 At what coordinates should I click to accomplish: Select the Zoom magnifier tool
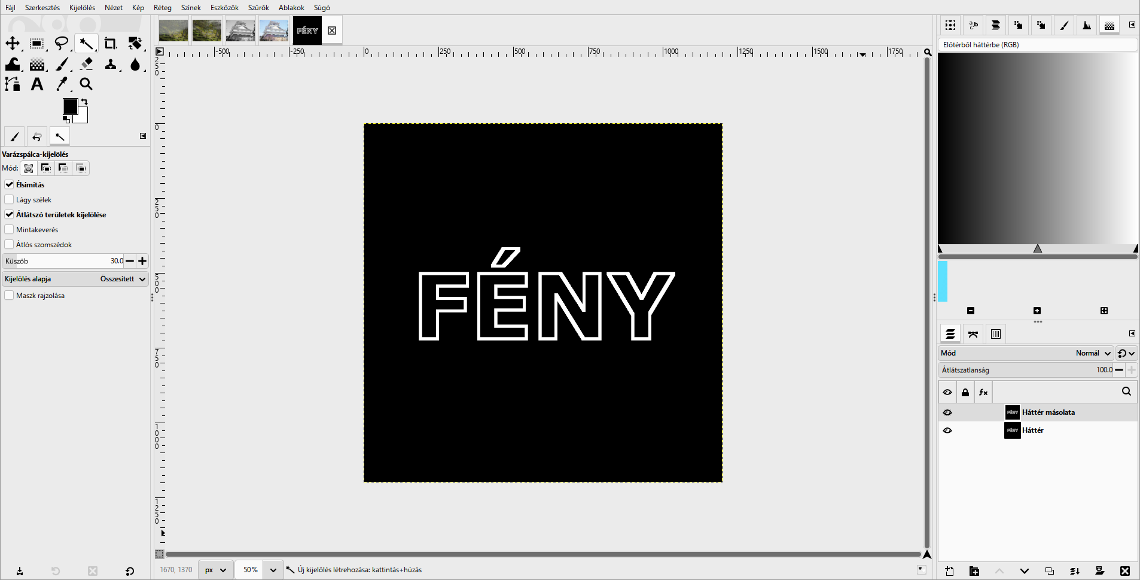(86, 84)
